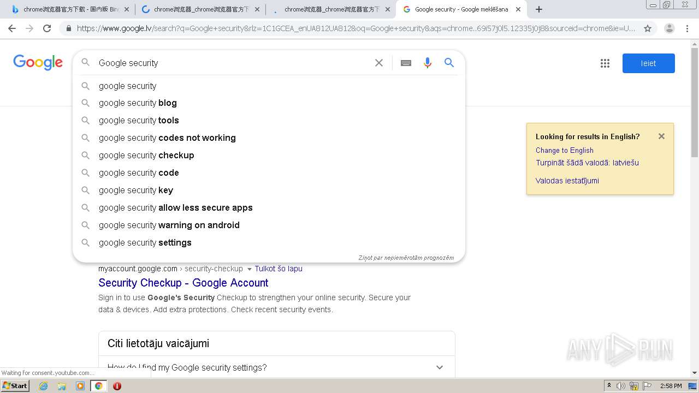
Task: Click the Ieiet sign-in button
Action: point(648,63)
